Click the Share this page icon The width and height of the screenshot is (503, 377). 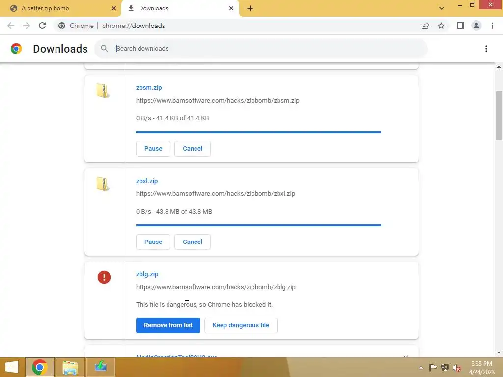point(425,26)
